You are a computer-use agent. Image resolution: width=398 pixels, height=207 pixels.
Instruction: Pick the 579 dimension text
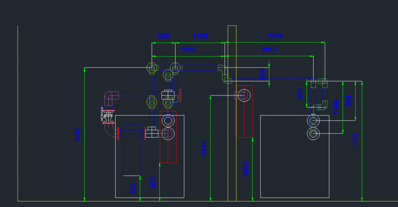click(133, 188)
